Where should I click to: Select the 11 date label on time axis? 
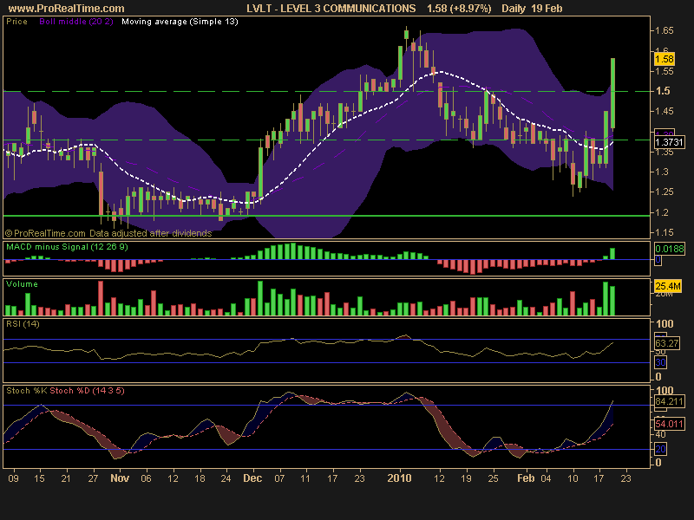305,478
